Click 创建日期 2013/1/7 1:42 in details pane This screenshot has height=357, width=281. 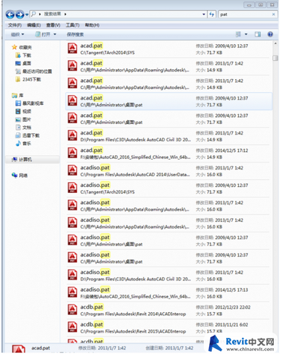(170, 348)
